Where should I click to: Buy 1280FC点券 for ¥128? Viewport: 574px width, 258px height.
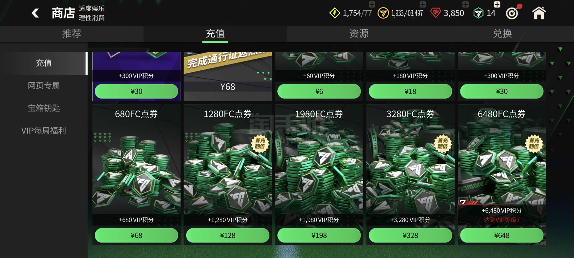228,235
